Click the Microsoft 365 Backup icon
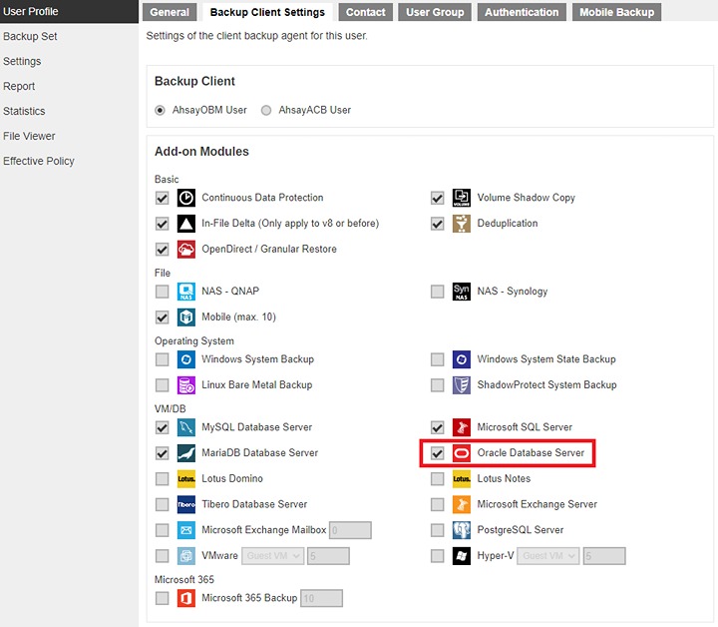Image resolution: width=718 pixels, height=627 pixels. [x=186, y=598]
